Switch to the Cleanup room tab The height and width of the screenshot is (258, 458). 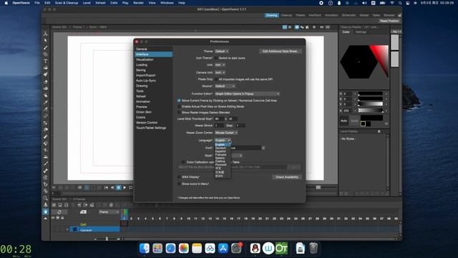pos(286,15)
